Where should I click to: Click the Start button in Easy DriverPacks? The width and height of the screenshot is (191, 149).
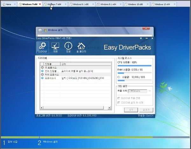(x=131, y=110)
